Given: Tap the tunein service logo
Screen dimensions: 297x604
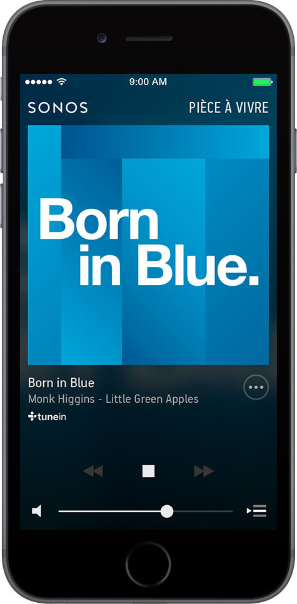Looking at the screenshot, I should point(47,416).
